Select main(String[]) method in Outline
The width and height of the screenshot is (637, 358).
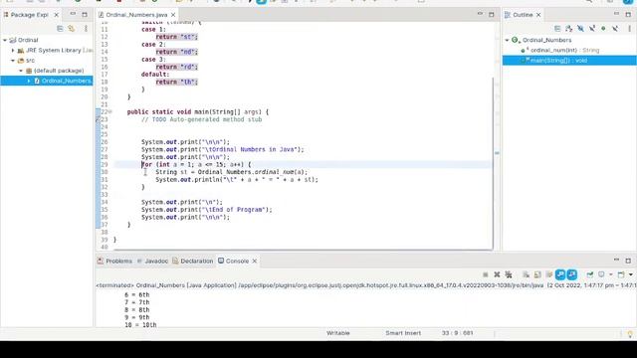click(x=569, y=61)
